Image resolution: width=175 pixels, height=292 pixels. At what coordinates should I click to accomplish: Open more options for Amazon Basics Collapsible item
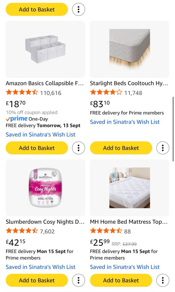pos(78,148)
